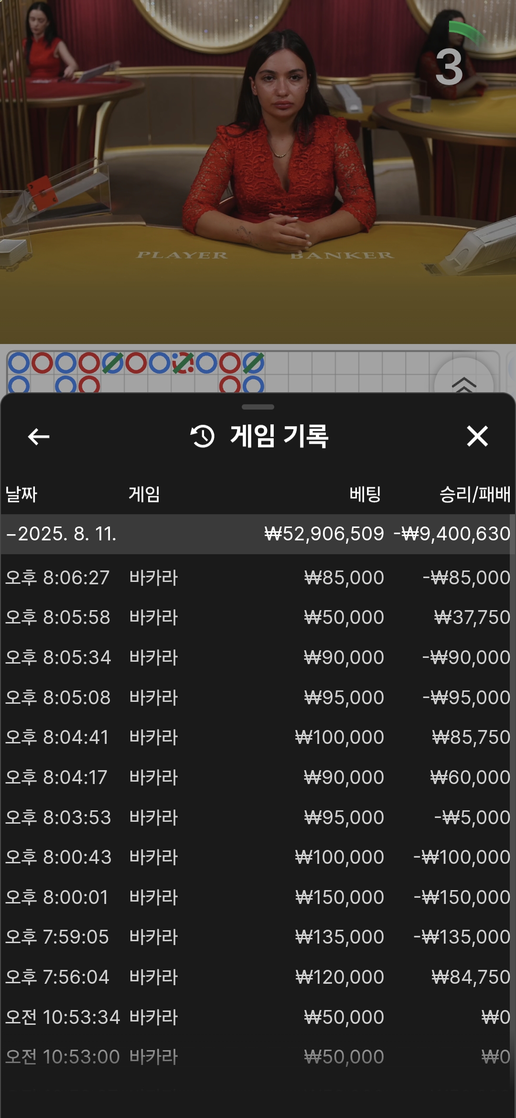Viewport: 516px width, 1118px height.
Task: Close the game history panel
Action: coord(477,436)
